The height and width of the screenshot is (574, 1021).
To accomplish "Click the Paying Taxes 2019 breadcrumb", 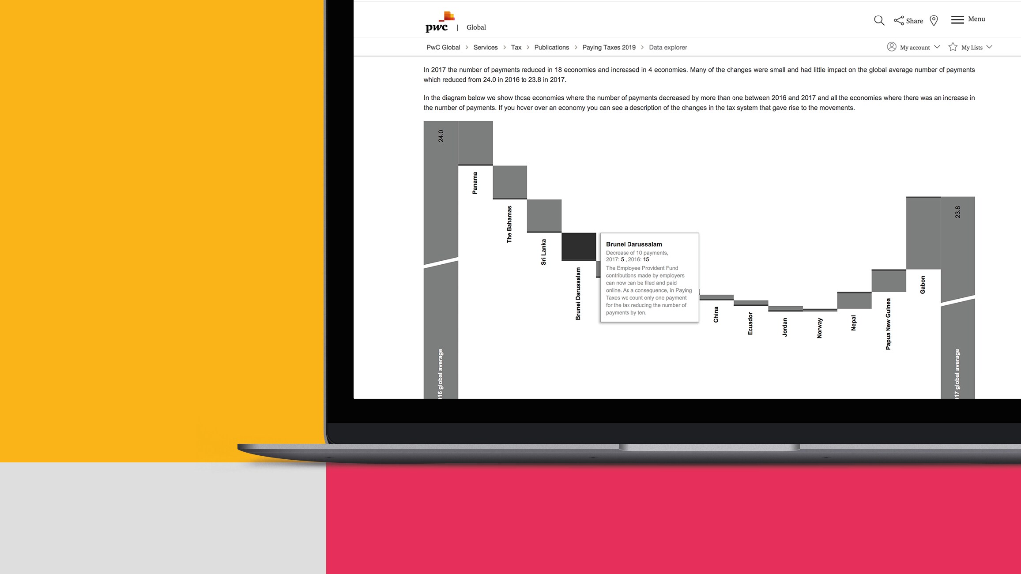I will point(609,47).
